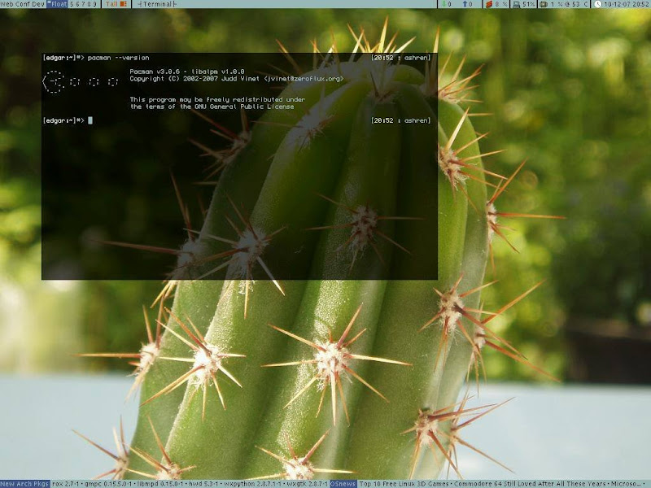Click the terminal cursor at empty prompt
Screen dimensions: 651x488
pyautogui.click(x=90, y=120)
